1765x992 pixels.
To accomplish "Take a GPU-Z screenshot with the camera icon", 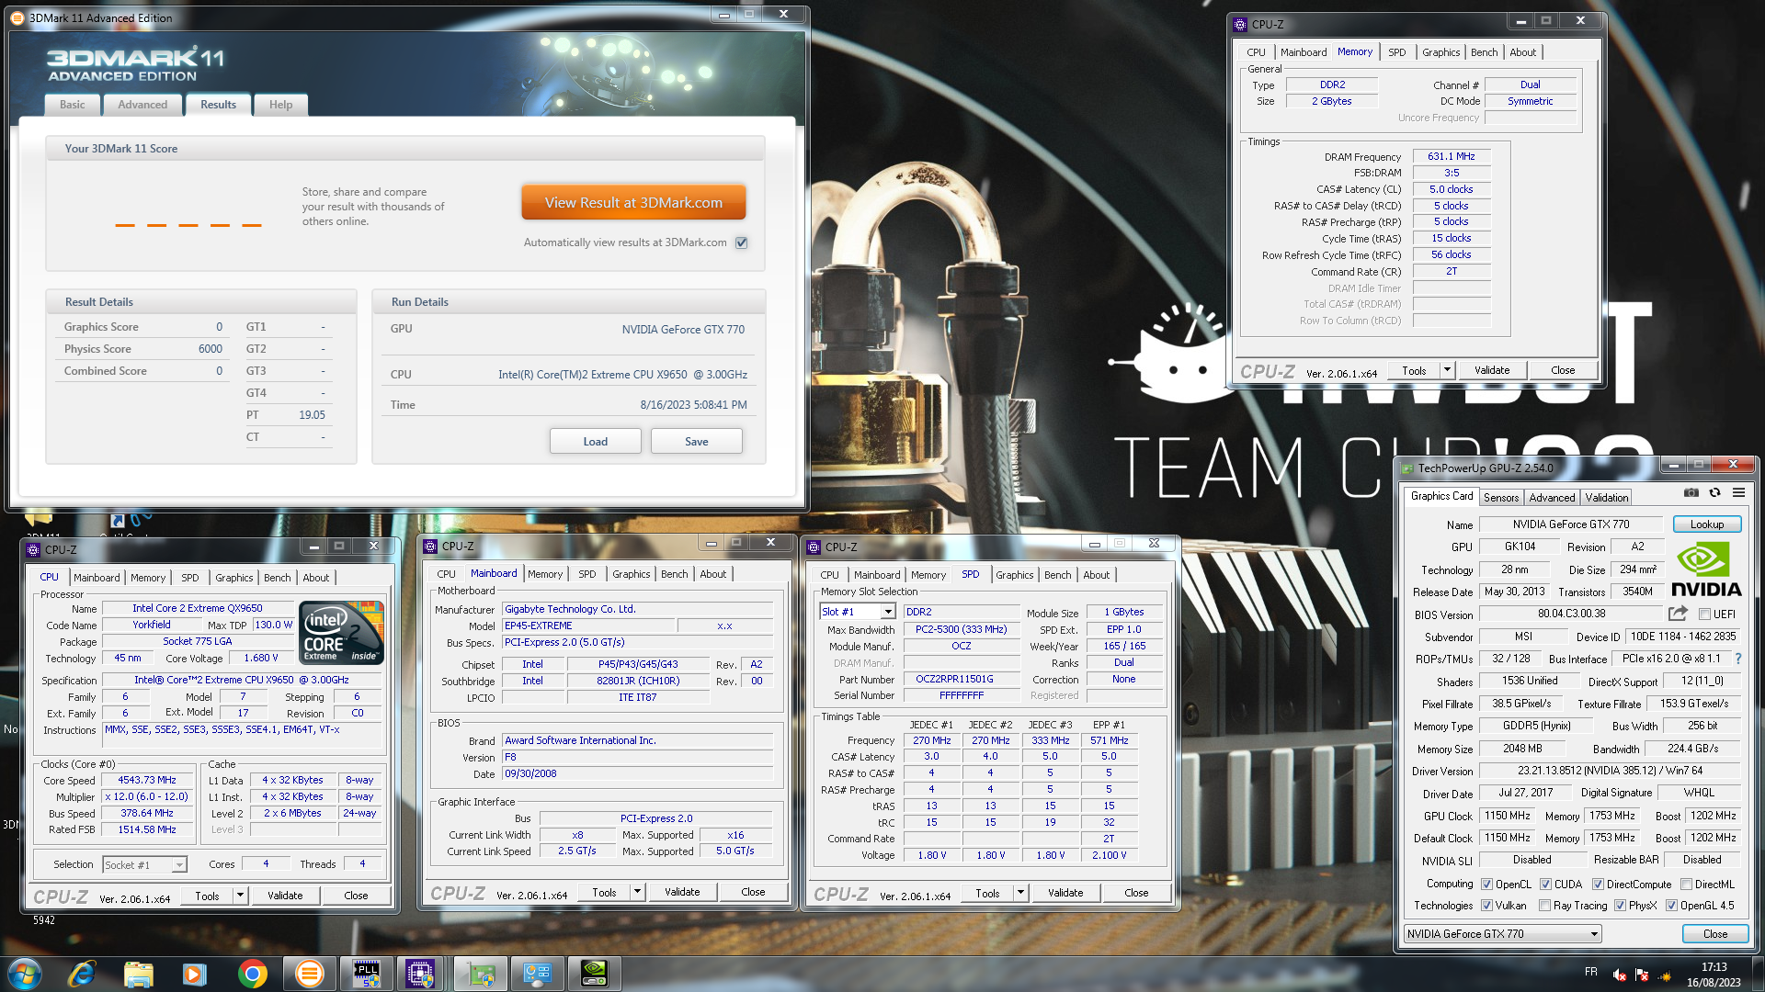I will click(1691, 493).
